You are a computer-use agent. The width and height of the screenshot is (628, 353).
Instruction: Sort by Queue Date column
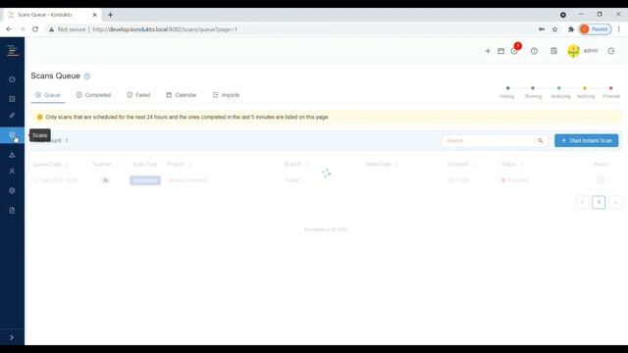click(x=50, y=164)
